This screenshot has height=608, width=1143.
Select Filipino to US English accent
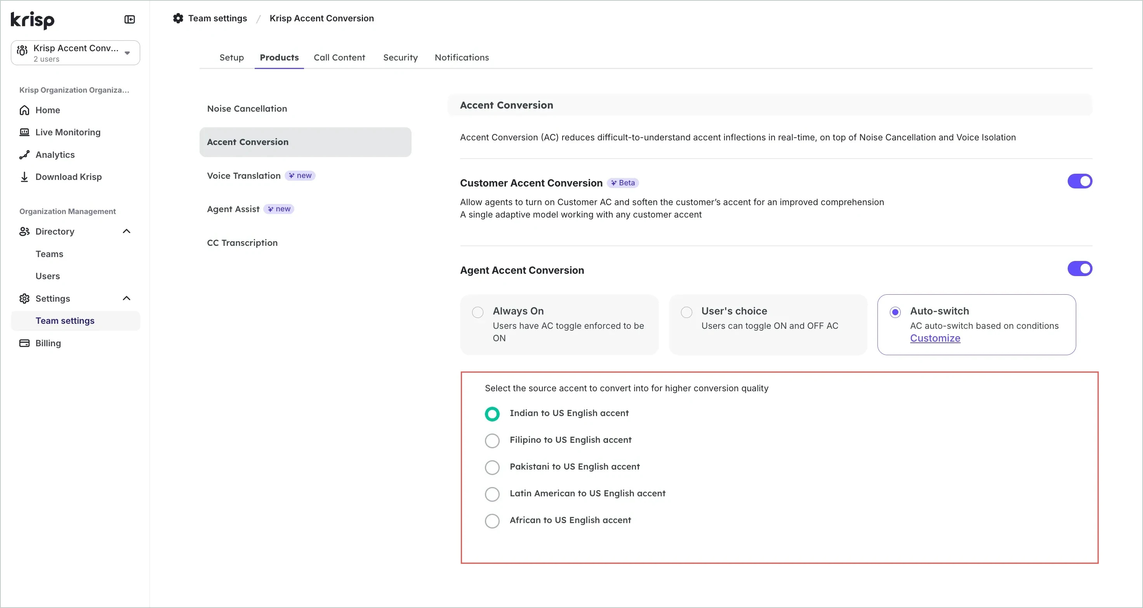(492, 440)
